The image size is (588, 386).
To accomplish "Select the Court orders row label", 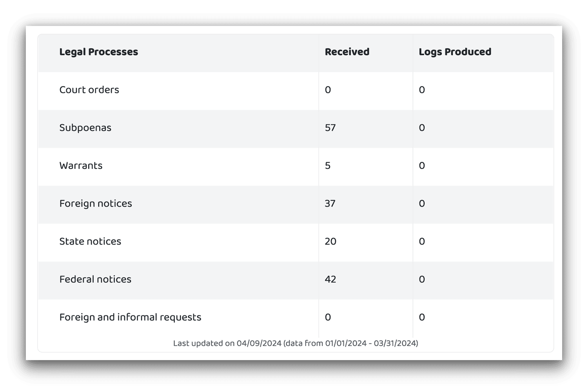I will 89,90.
